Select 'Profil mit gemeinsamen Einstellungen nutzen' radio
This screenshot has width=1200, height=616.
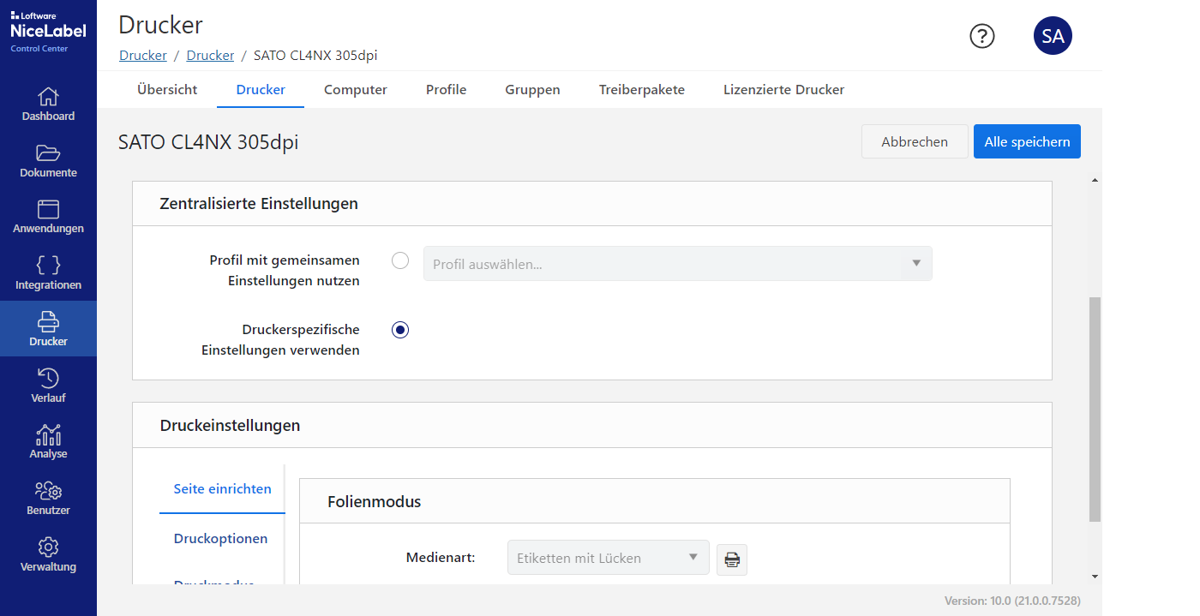[400, 261]
